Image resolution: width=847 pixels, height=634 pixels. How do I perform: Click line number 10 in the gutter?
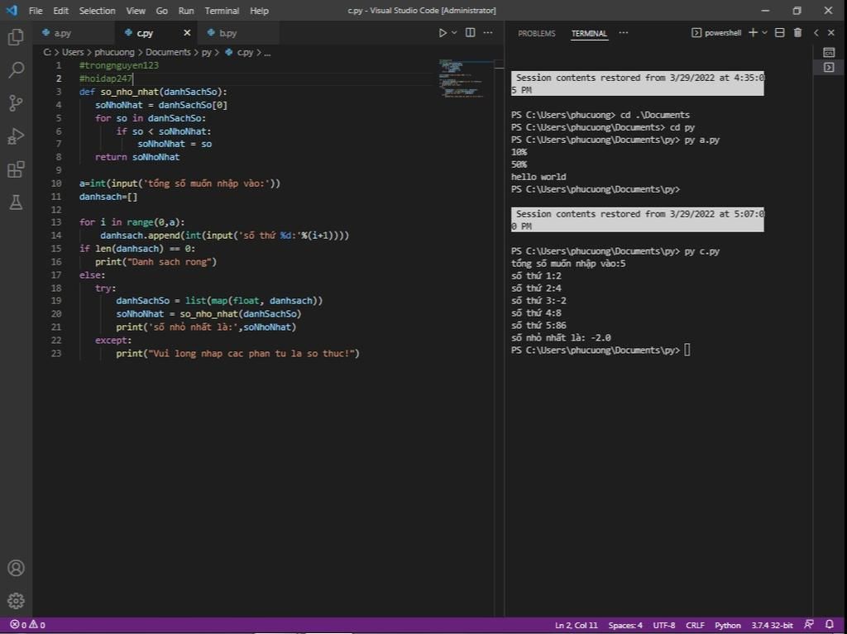(x=56, y=183)
